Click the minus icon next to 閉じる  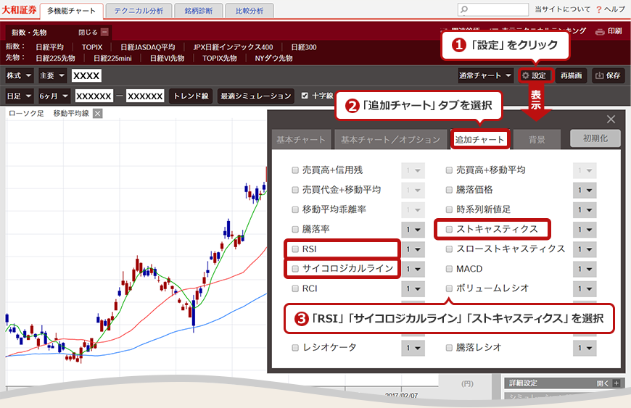point(104,32)
